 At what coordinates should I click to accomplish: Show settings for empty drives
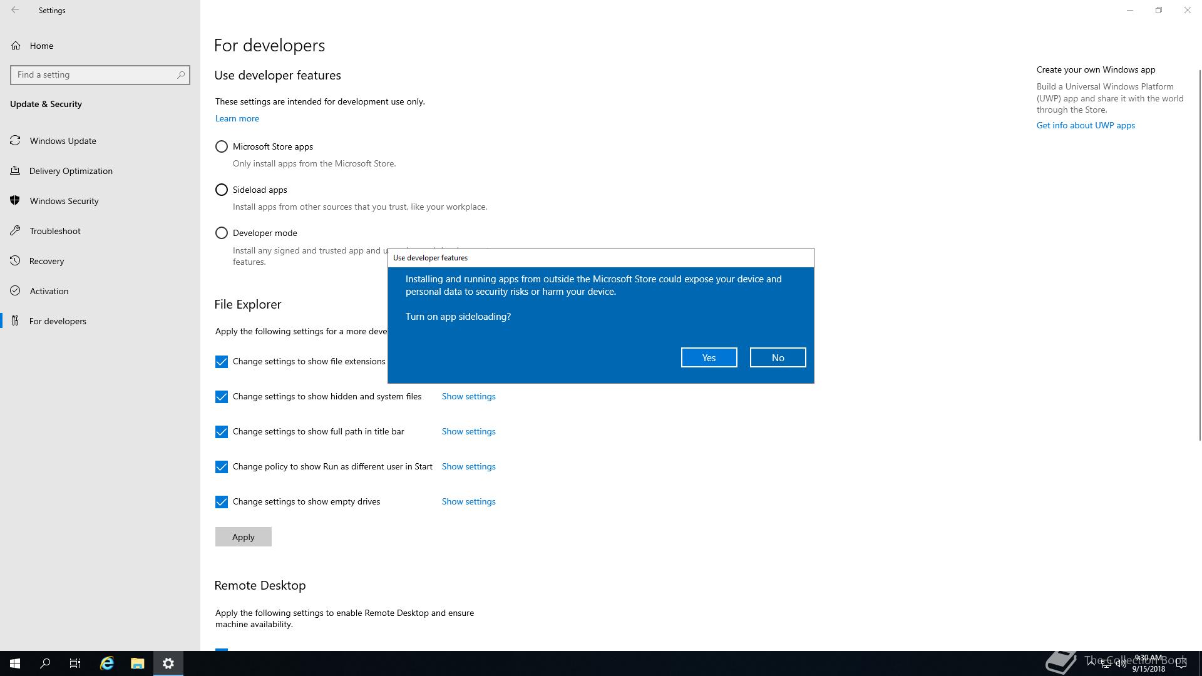[x=468, y=501]
